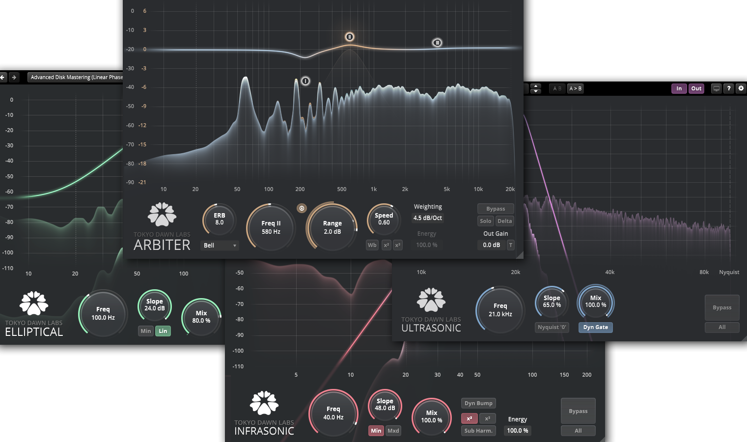Screen dimensions: 747x442
Task: Click All button in Infrasonic
Action: pos(578,431)
